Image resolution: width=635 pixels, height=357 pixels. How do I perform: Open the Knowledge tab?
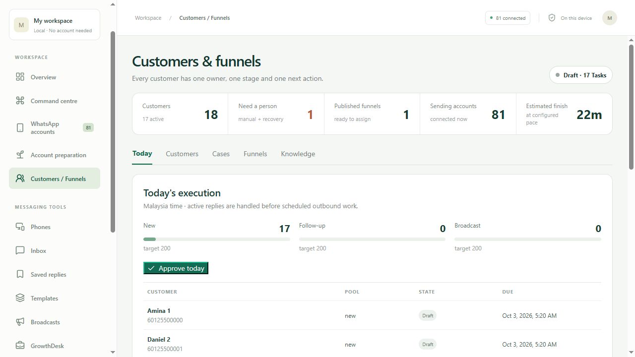[x=298, y=154]
